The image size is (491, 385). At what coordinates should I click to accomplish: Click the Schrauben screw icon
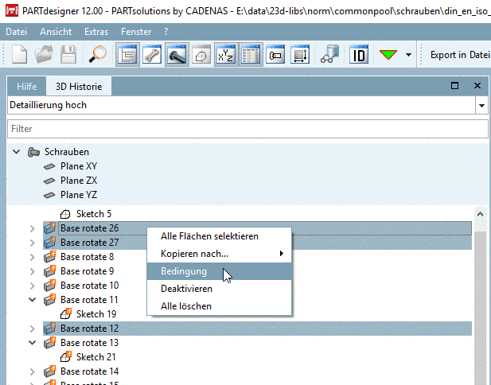(x=33, y=153)
